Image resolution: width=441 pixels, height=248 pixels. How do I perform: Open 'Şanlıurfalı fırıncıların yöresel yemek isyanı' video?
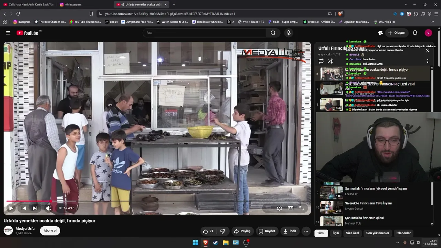tap(376, 189)
